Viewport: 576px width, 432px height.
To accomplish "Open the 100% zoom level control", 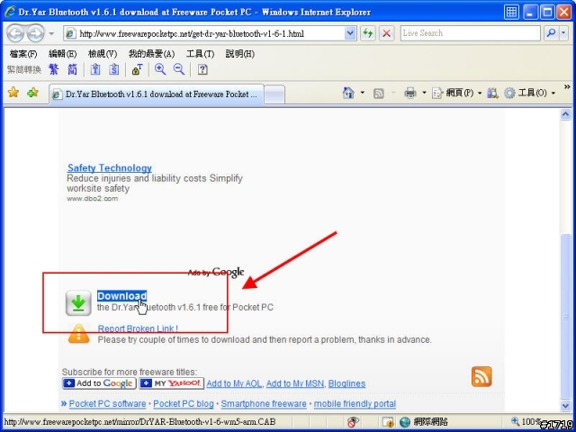I will pos(526,422).
